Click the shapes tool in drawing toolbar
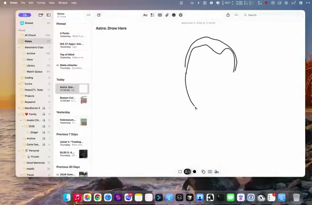This screenshot has width=312, height=205. 203,171
